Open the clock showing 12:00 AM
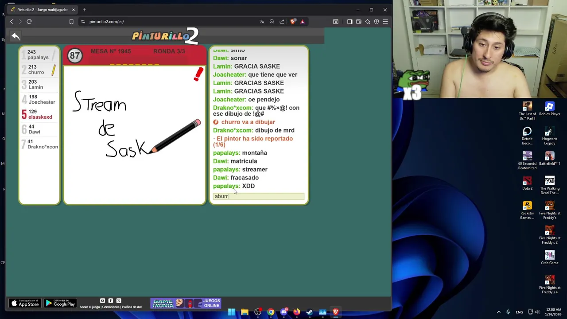The width and height of the screenshot is (567, 319). 554,312
